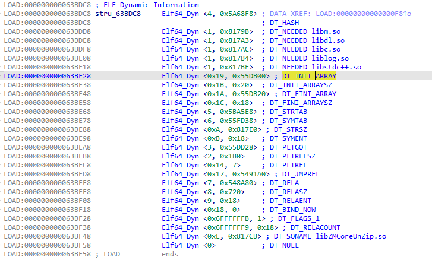Select the stru_63BDC8 label
Viewport: 432px width, 260px height.
point(118,14)
